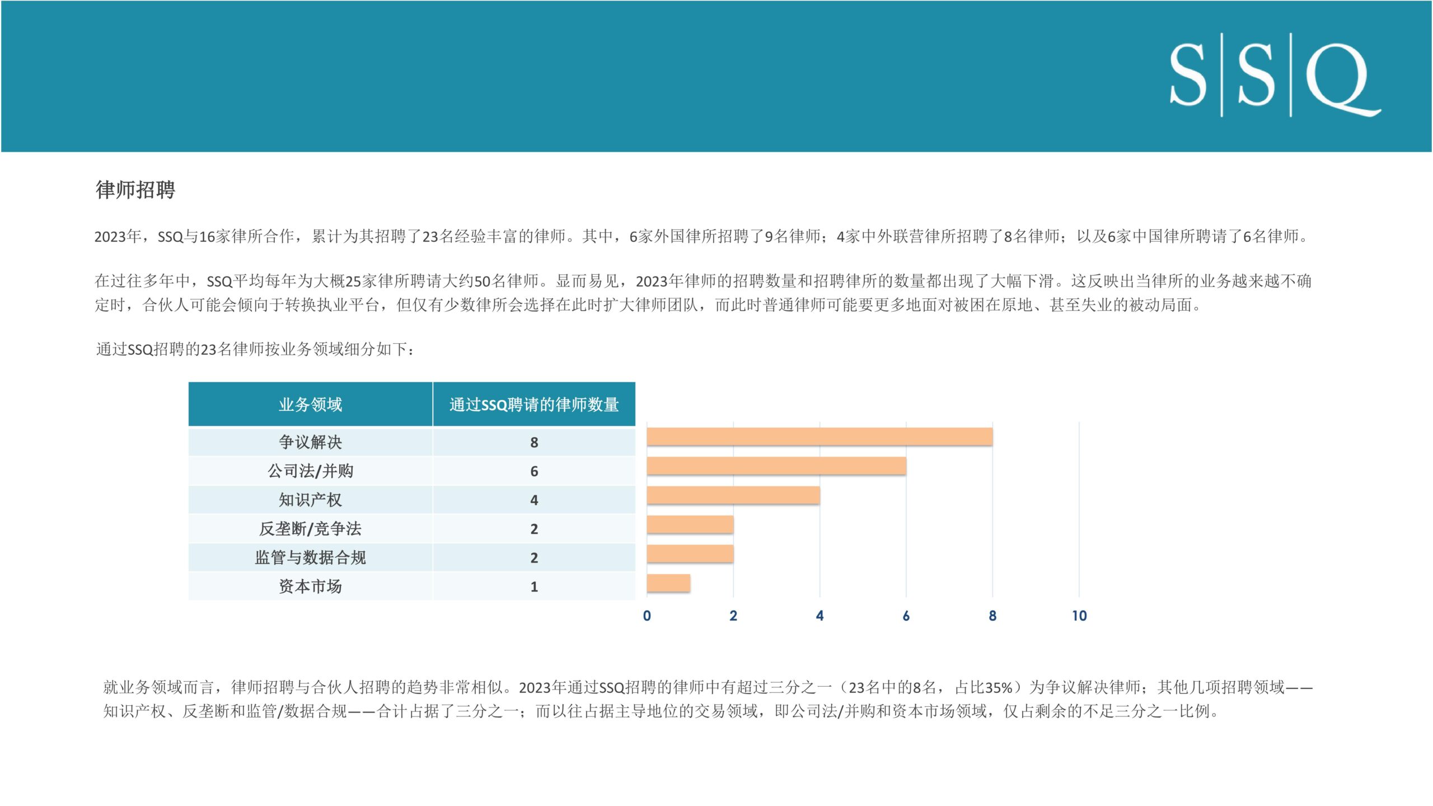Image resolution: width=1433 pixels, height=806 pixels.
Task: Click the sentence 通过SSQ招聘的23名律师按业务领域细分如下
Action: (255, 349)
